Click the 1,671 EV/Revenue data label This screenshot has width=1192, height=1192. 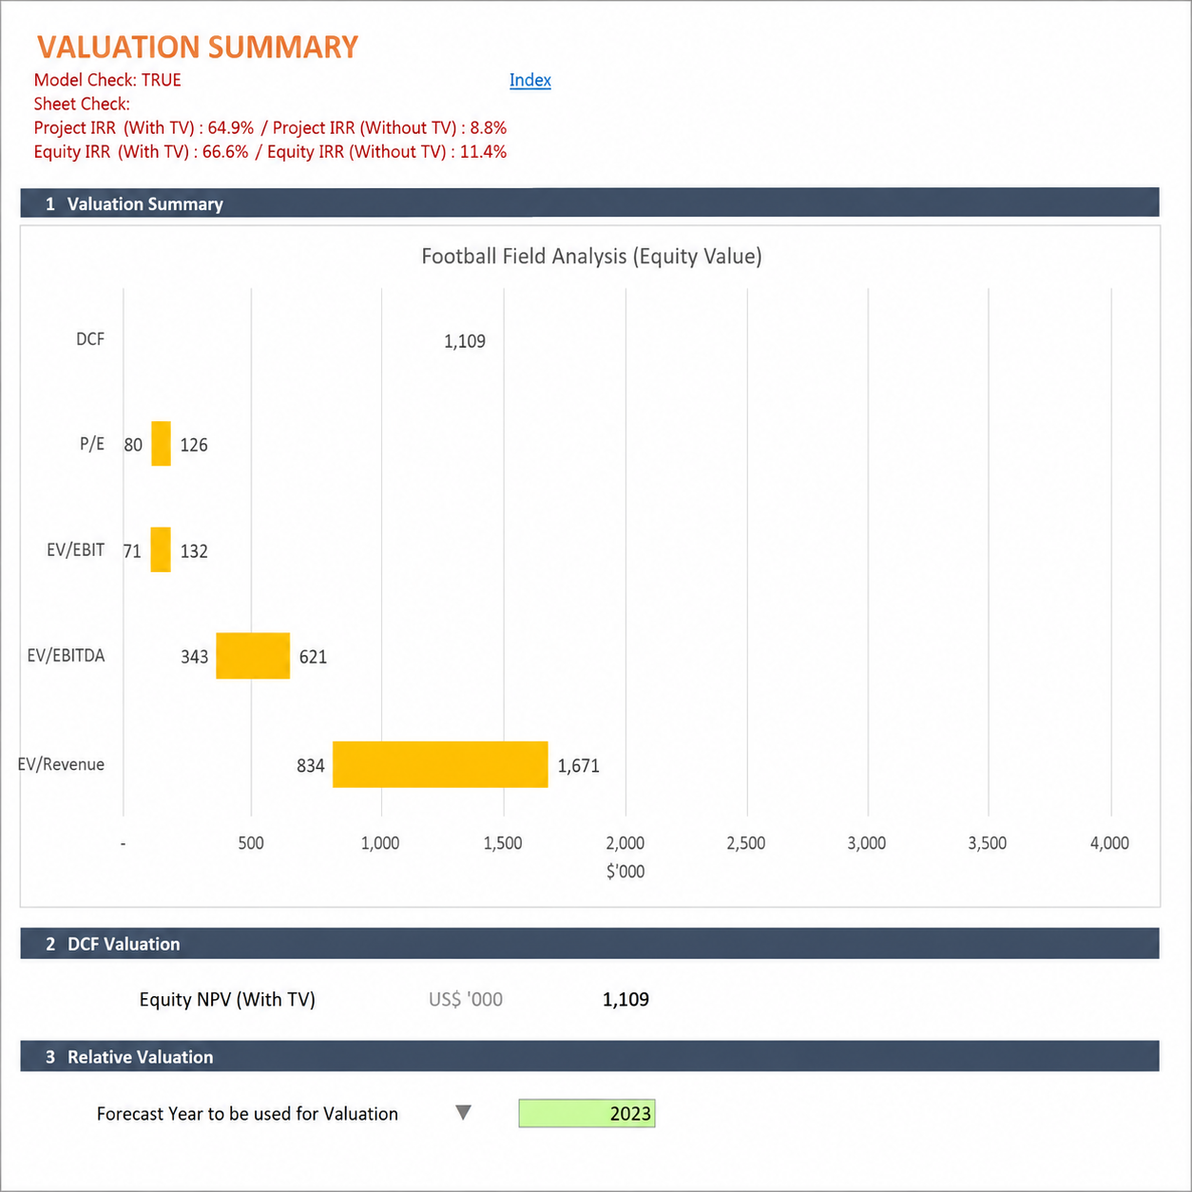(x=578, y=766)
